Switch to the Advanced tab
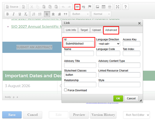 point(111,30)
